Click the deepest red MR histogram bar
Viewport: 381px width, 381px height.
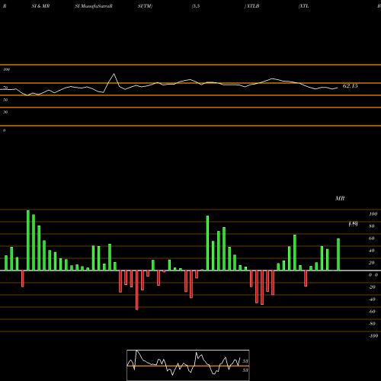(x=137, y=290)
